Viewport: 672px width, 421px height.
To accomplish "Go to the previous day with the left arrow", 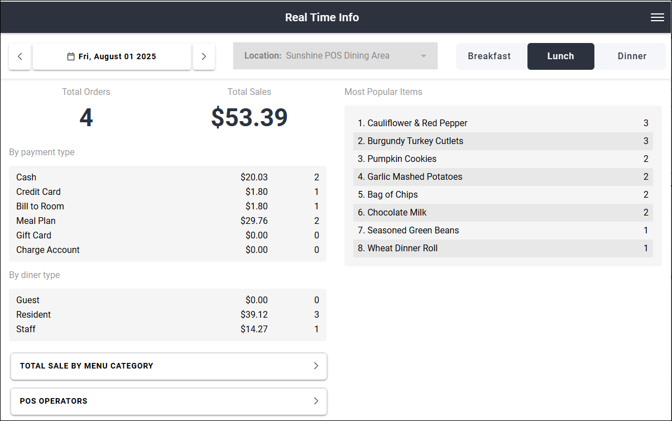I will 20,56.
